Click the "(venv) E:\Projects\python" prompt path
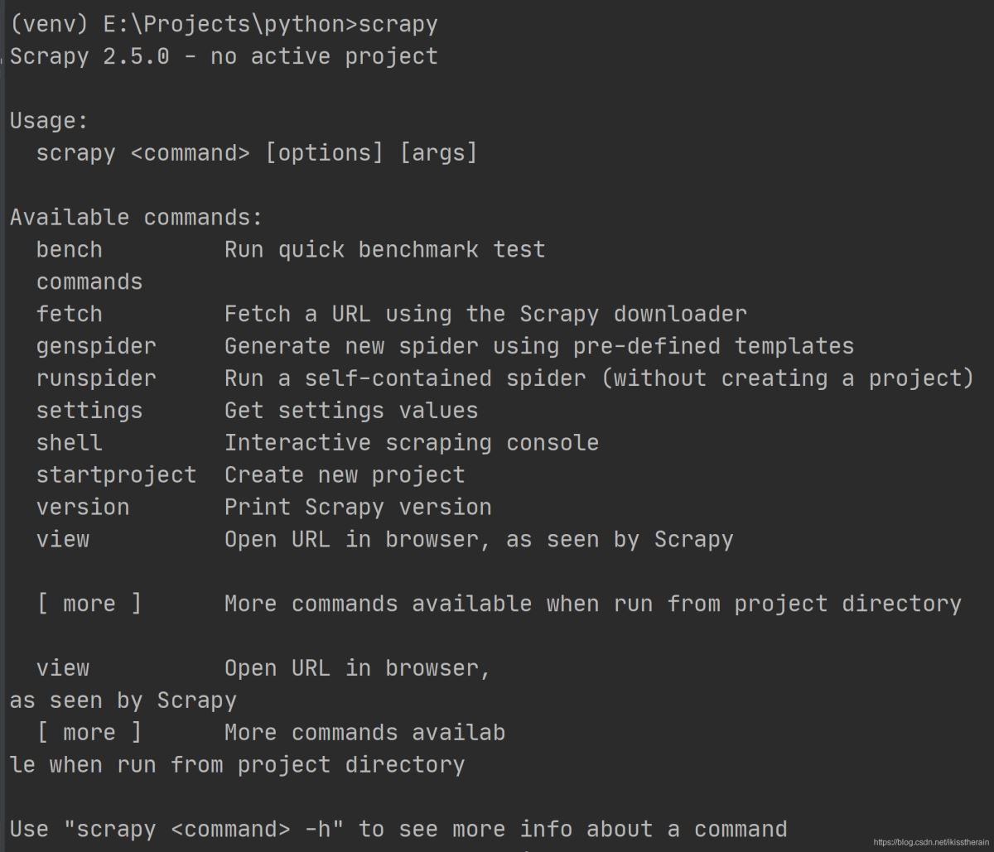994x852 pixels. (182, 24)
